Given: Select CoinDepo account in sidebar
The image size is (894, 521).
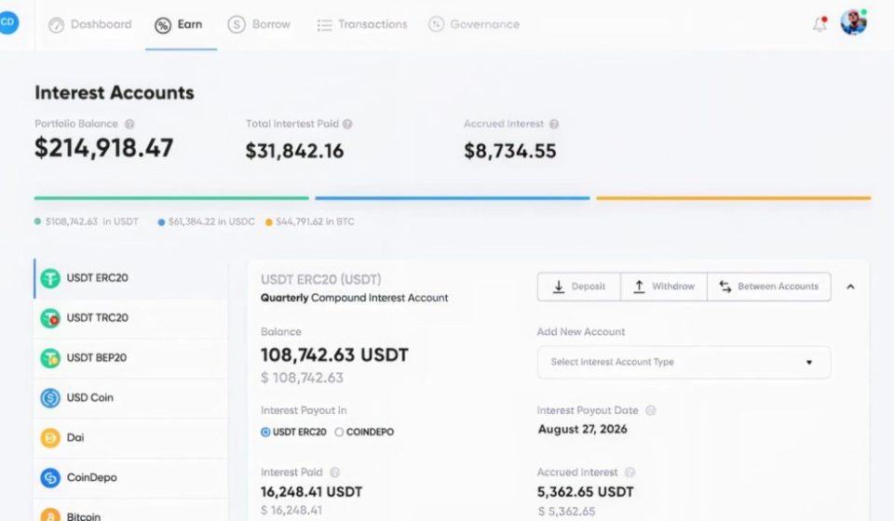Looking at the screenshot, I should pos(130,477).
